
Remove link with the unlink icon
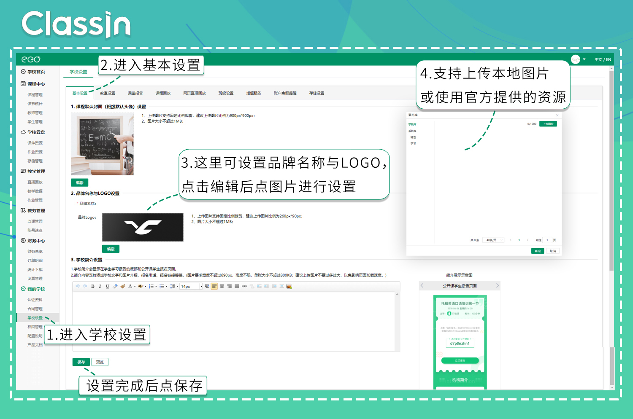click(x=252, y=286)
